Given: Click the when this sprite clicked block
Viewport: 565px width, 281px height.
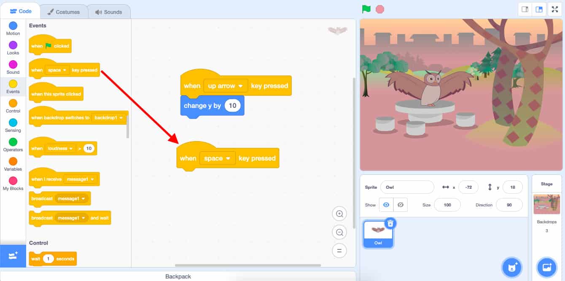Looking at the screenshot, I should 56,93.
